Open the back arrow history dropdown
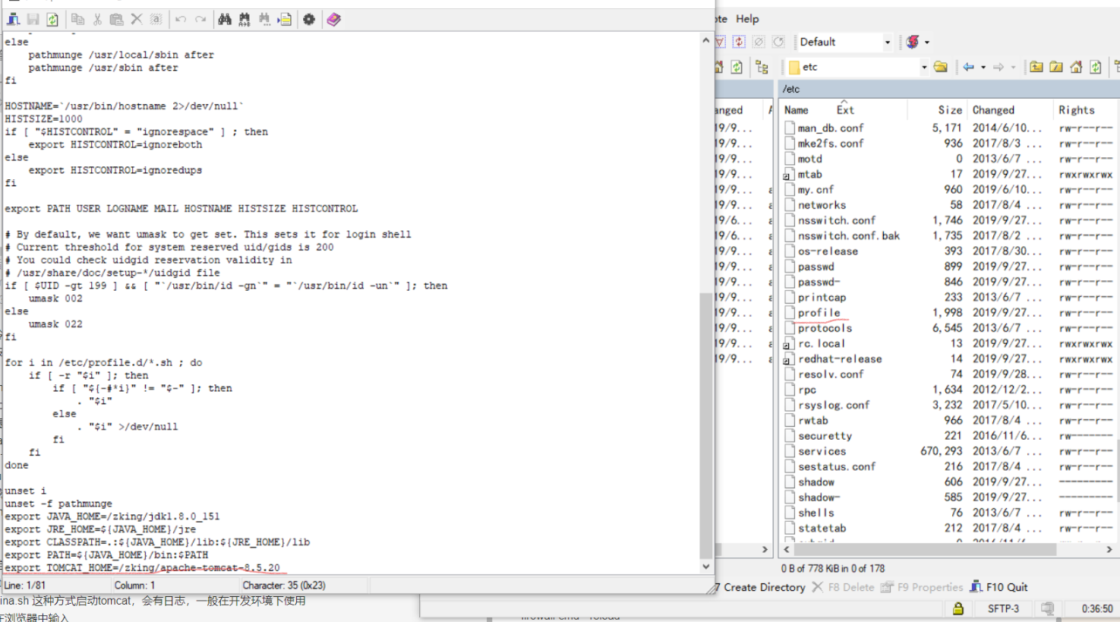The image size is (1120, 622). point(983,67)
